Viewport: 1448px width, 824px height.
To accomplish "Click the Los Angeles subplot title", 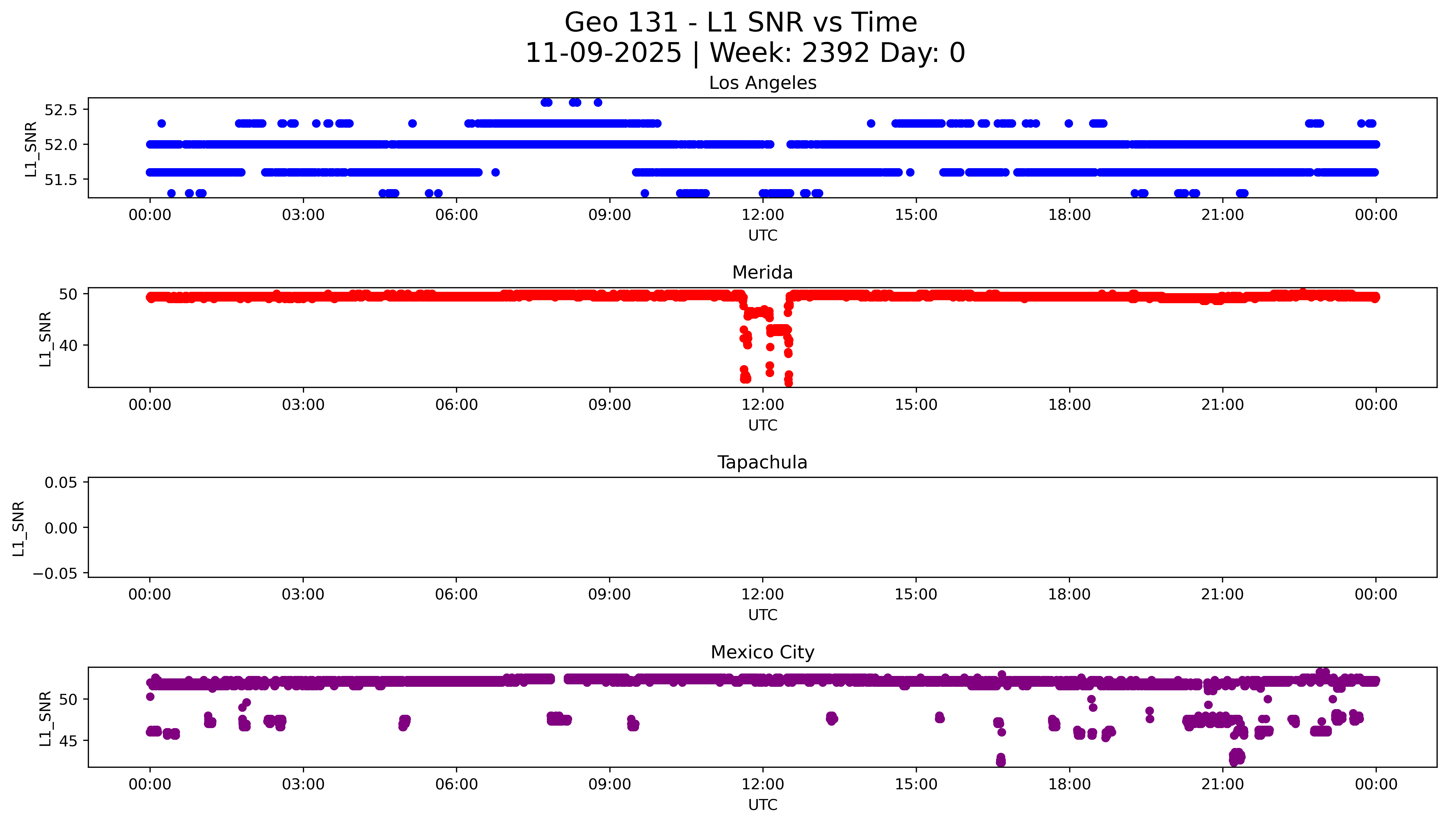I will point(762,83).
